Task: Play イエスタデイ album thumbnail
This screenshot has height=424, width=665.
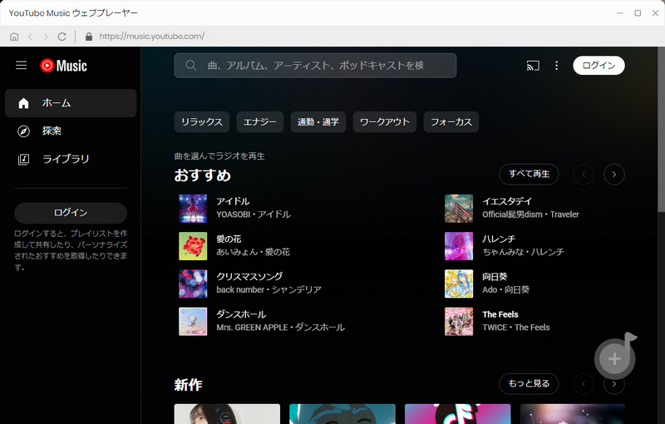Action: coord(459,208)
